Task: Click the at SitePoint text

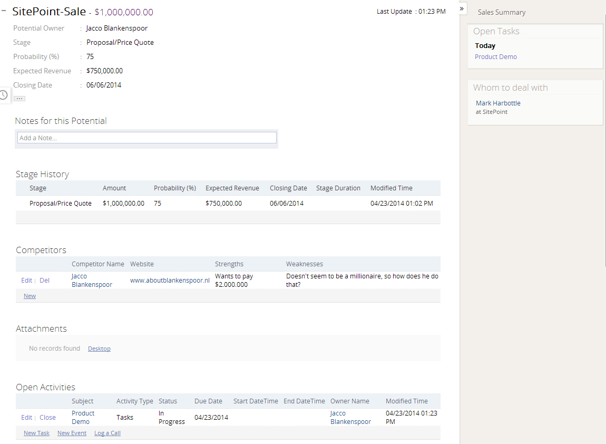Action: pyautogui.click(x=492, y=112)
